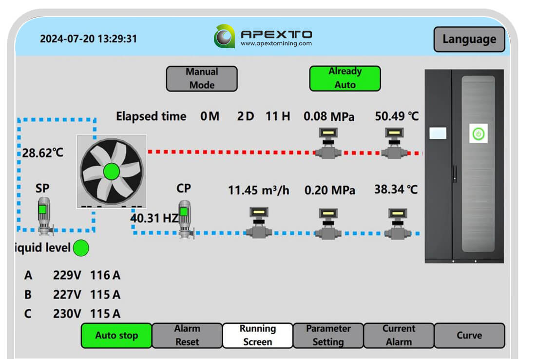The height and width of the screenshot is (359, 538).
Task: Expand the Curve view
Action: pyautogui.click(x=469, y=335)
